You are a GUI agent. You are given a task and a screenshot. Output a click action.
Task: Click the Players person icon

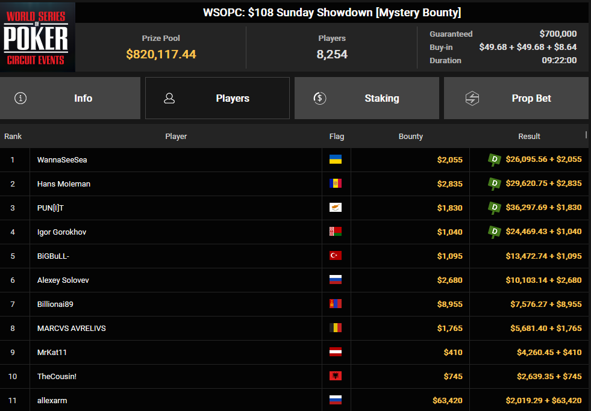point(169,98)
